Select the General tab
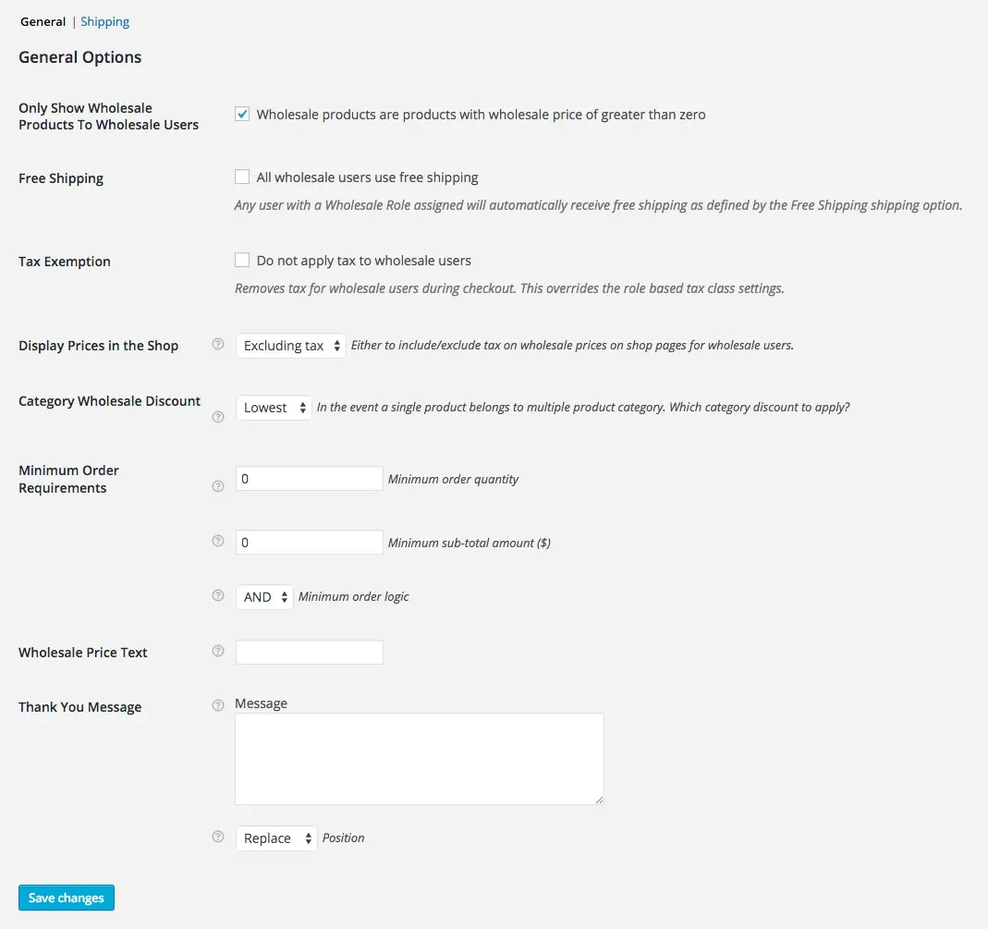988x929 pixels. 43,20
